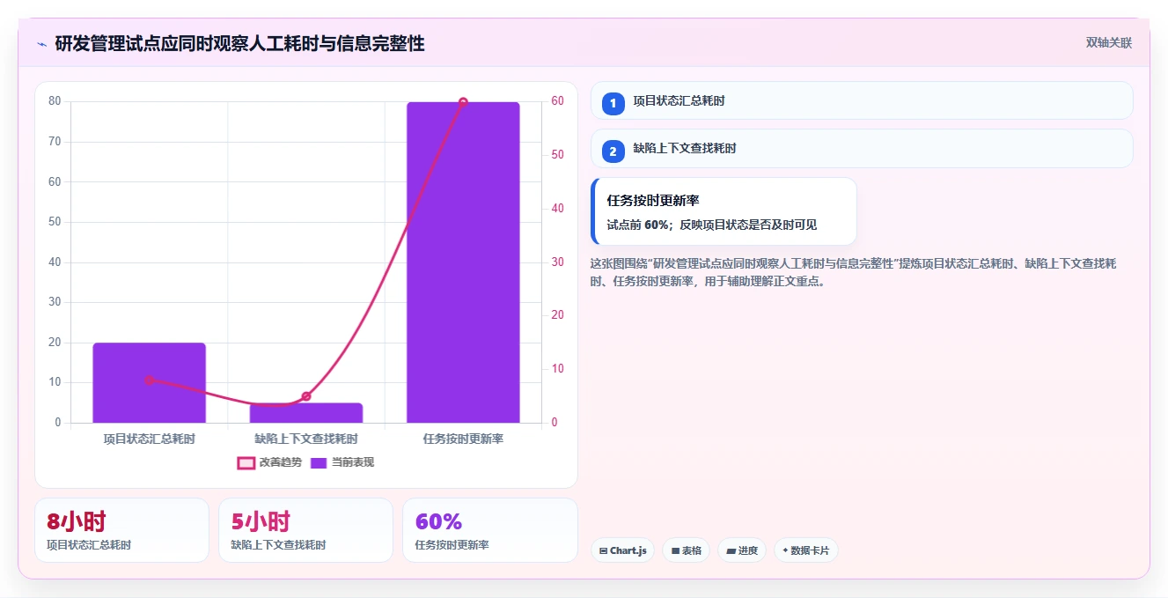This screenshot has width=1168, height=598.
Task: Click the title 研发管理试点应同时观察人工耗时与信息完整性
Action: pos(239,43)
